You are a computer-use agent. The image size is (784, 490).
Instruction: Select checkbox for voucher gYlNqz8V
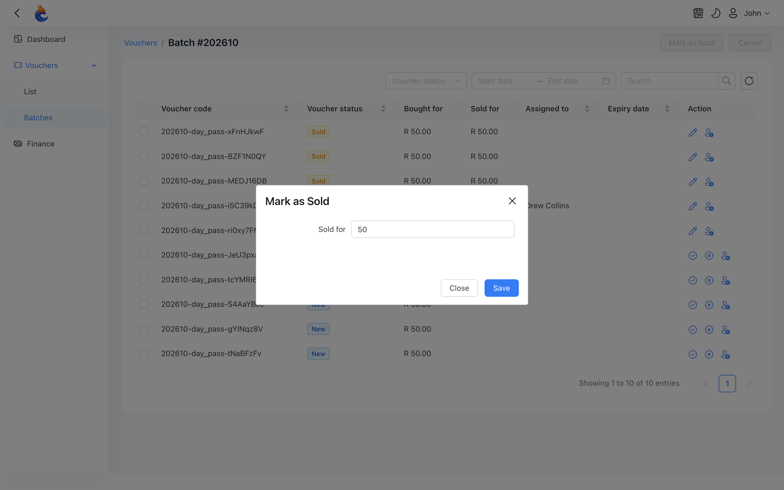coord(144,329)
